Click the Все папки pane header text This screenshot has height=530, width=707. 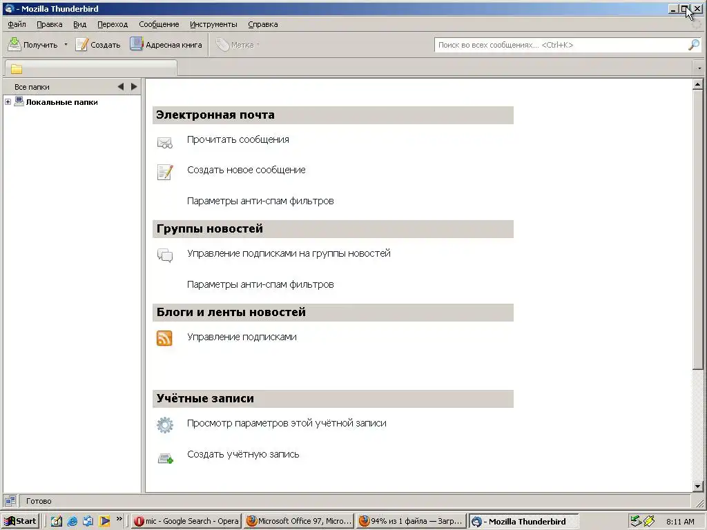click(32, 87)
